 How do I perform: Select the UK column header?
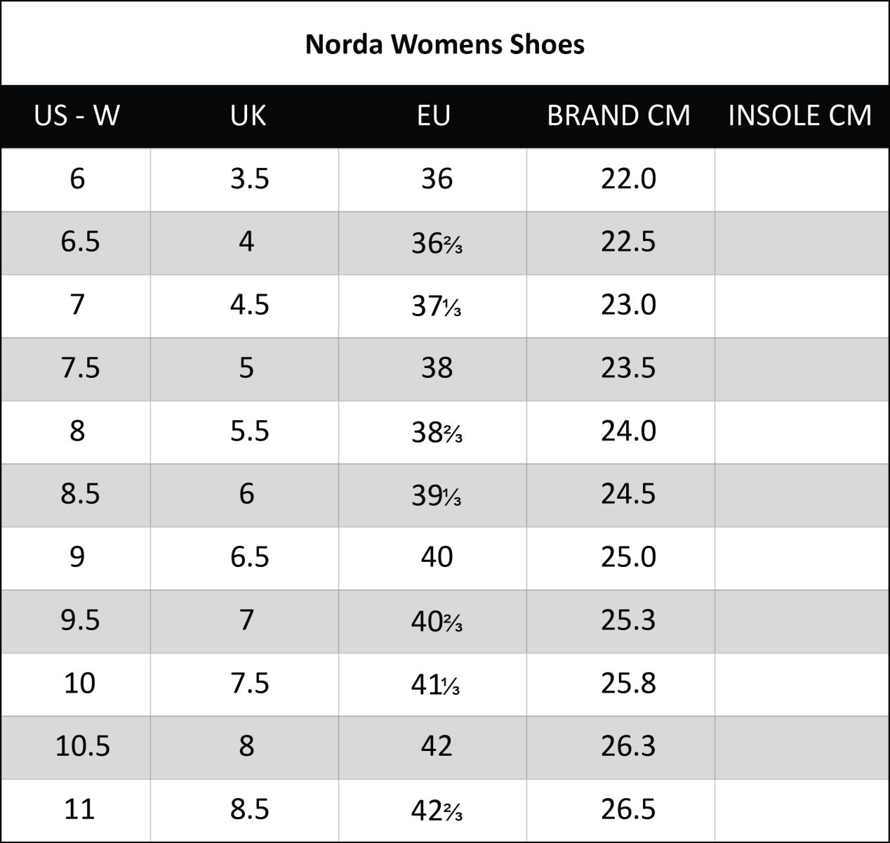point(248,115)
